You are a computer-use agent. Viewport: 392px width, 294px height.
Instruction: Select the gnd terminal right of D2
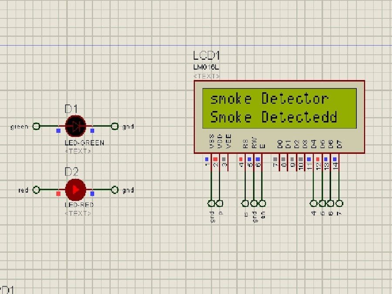pyautogui.click(x=115, y=189)
